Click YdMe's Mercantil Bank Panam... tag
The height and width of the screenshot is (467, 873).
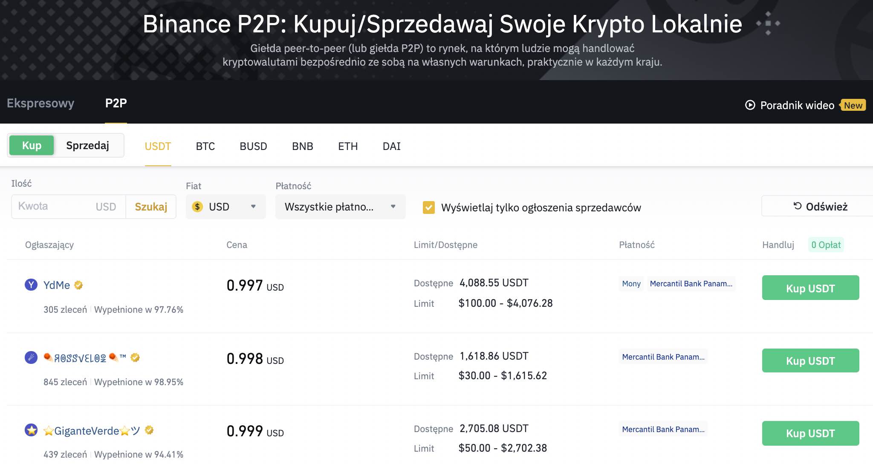[691, 284]
